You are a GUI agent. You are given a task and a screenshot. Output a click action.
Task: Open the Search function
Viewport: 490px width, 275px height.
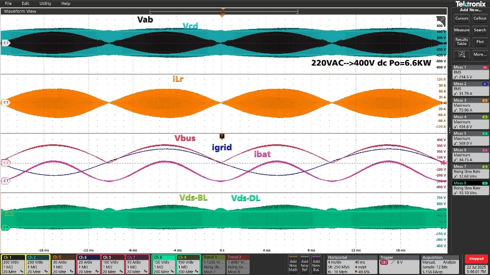[480, 30]
